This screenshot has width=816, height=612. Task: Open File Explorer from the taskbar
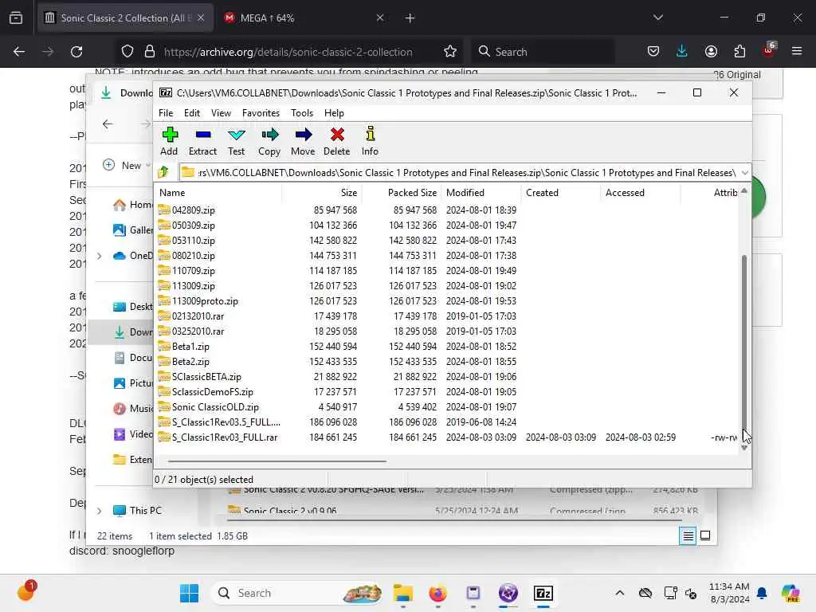(x=402, y=593)
